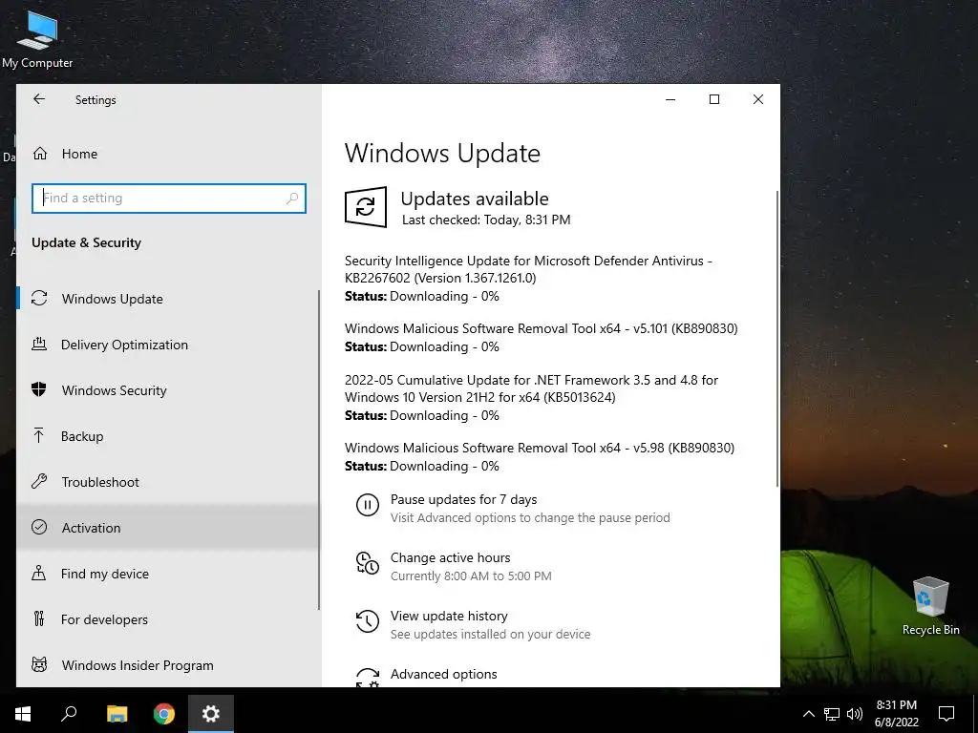Click the 2022-05 Cumulative Update .NET entry
The width and height of the screenshot is (978, 733).
pyautogui.click(x=531, y=397)
